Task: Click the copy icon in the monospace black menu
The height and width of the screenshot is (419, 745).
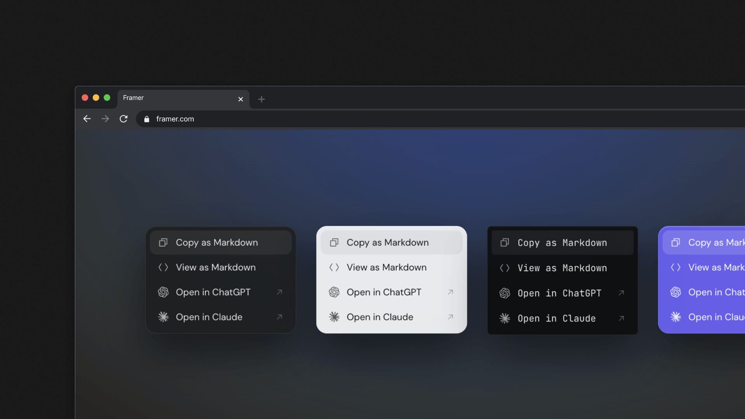Action: 505,242
